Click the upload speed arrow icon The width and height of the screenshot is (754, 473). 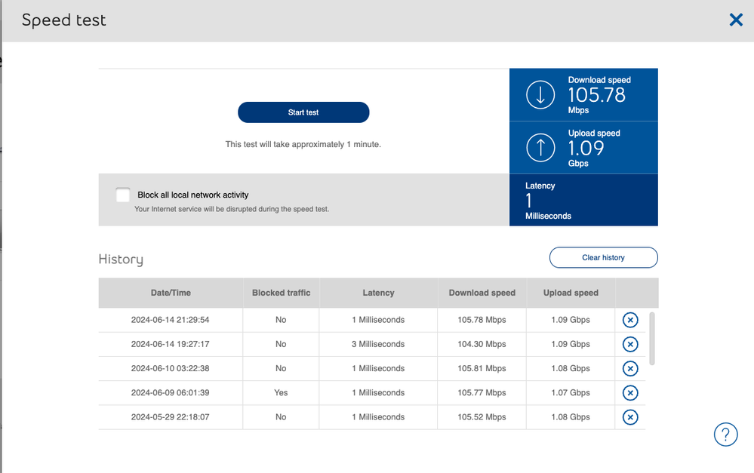coord(540,148)
